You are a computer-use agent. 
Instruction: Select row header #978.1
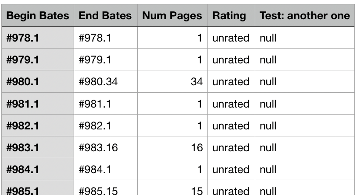[x=38, y=38]
